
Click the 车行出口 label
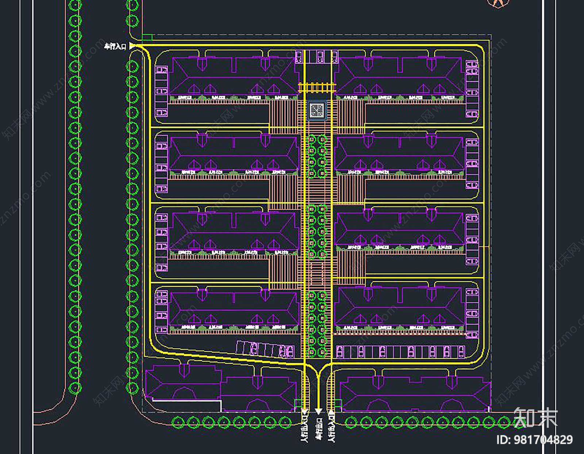(319, 429)
